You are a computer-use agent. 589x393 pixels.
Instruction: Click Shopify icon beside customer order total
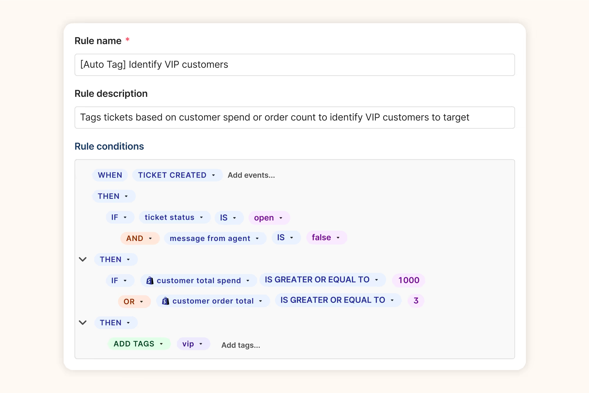pyautogui.click(x=166, y=301)
